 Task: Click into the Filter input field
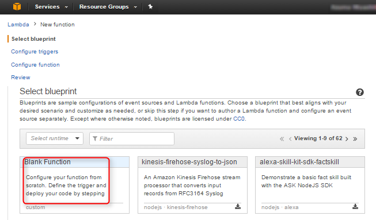[132, 138]
